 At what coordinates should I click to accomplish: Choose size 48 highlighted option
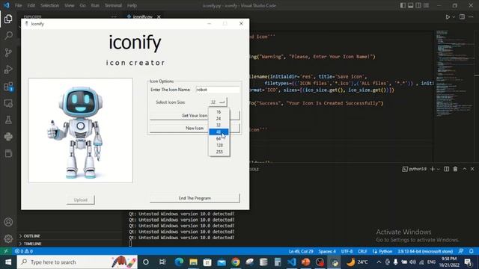tap(219, 132)
